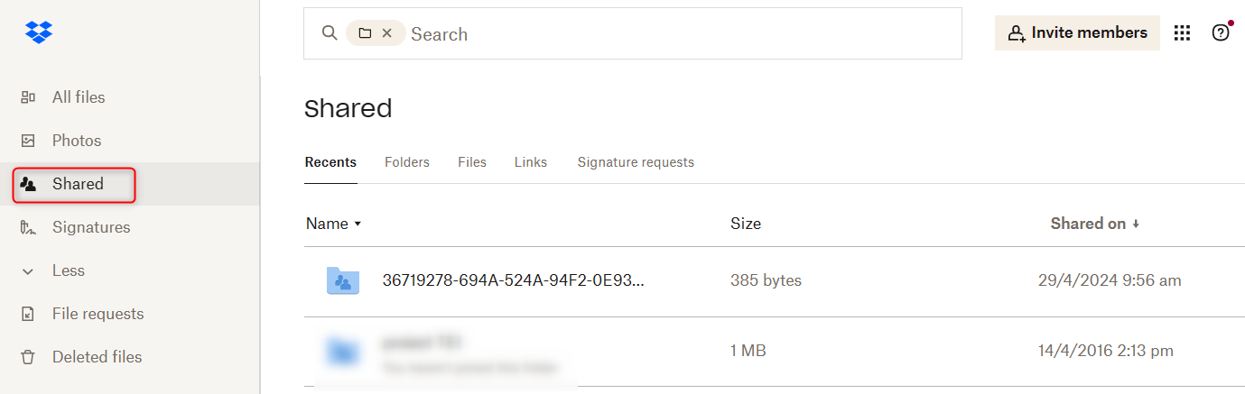Toggle Shared on sort order arrow

coord(1136,224)
